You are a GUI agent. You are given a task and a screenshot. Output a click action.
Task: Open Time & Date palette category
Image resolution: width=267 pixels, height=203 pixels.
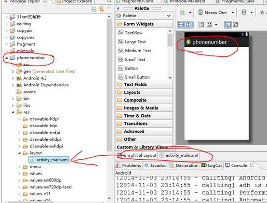[144, 116]
